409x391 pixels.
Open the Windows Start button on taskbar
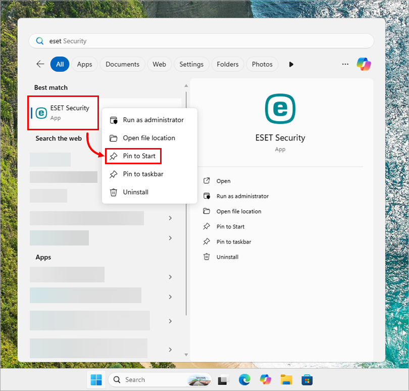(95, 379)
